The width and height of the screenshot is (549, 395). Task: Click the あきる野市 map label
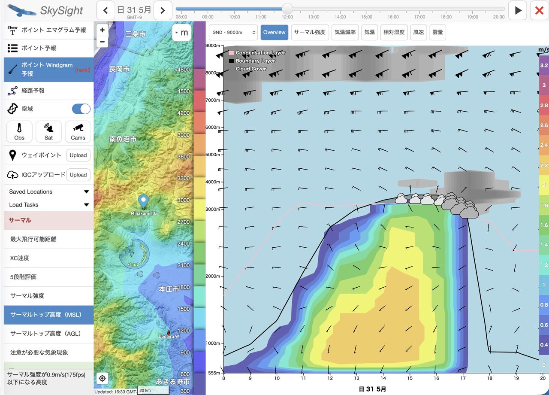click(172, 382)
